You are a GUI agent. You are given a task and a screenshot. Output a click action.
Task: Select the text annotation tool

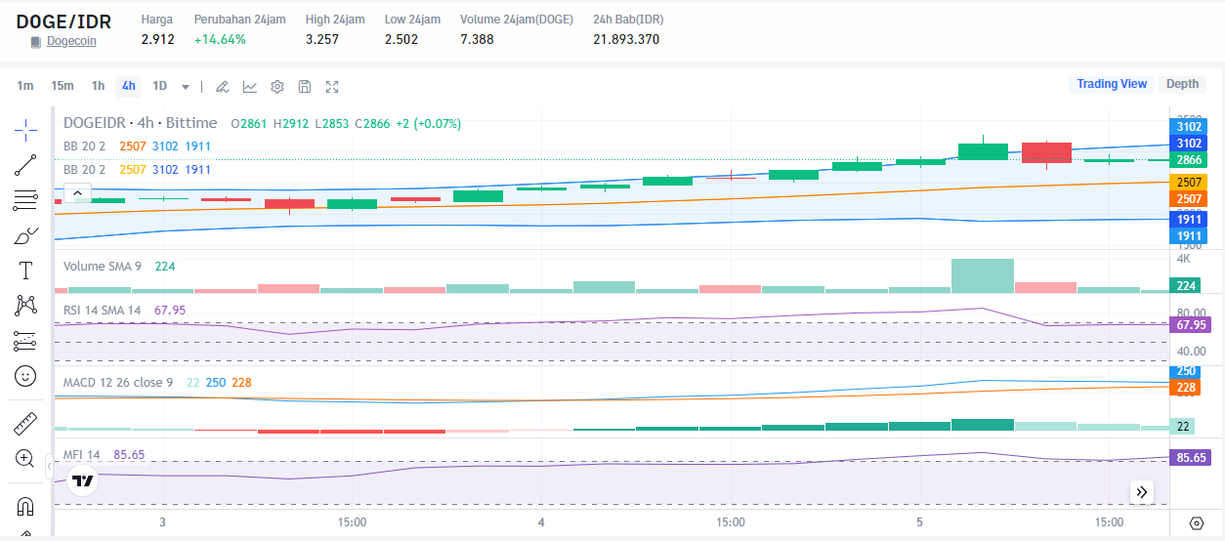(x=25, y=270)
